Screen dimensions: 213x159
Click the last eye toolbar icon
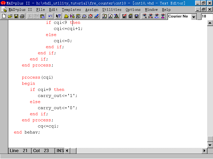click(x=163, y=16)
